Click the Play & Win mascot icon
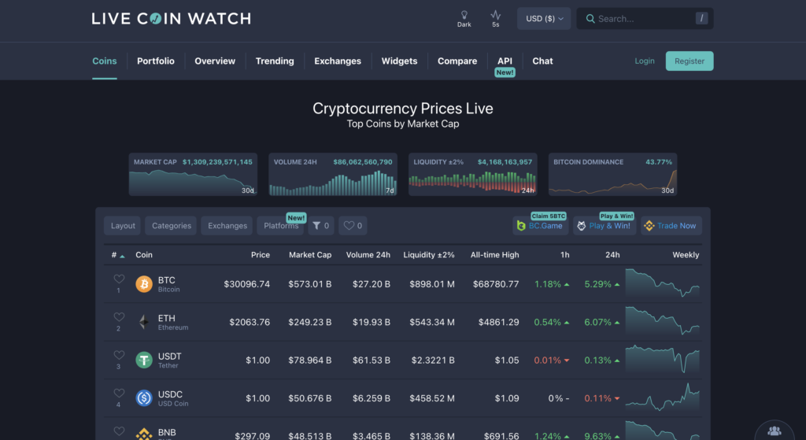The image size is (806, 440). pos(582,226)
